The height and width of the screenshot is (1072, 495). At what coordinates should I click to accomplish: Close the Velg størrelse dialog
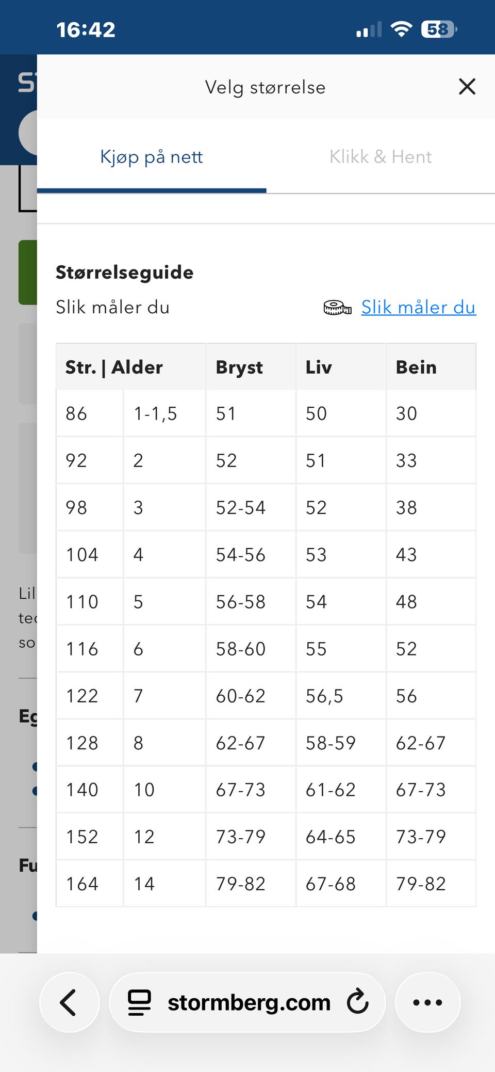[467, 87]
